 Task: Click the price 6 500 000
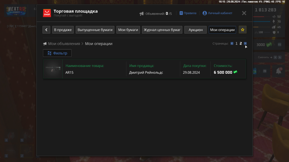point(223,72)
